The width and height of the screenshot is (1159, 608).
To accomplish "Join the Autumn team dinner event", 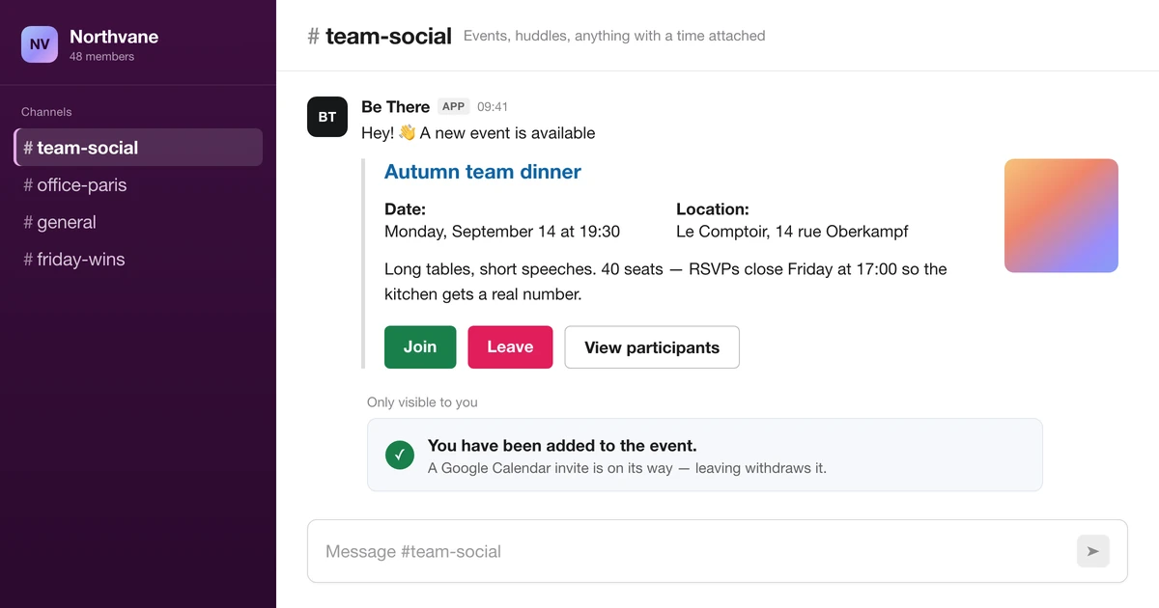I will tap(420, 347).
